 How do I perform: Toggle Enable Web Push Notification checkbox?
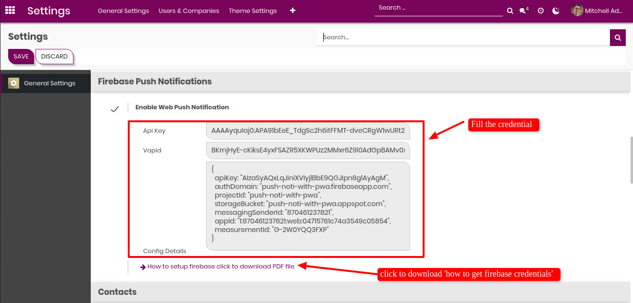[114, 109]
